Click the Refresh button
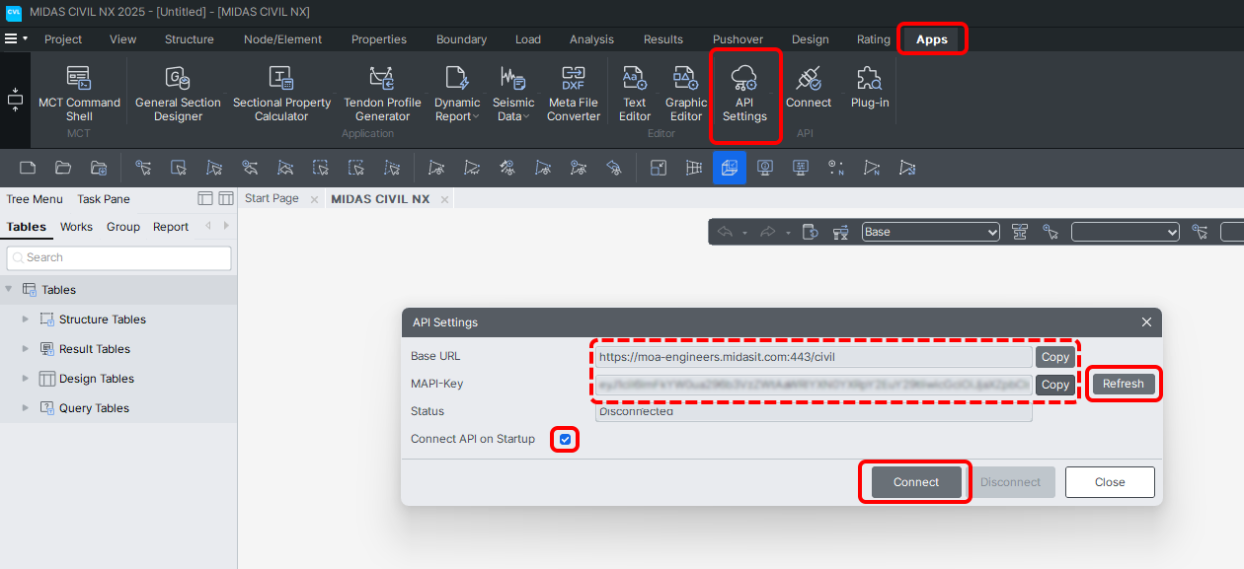The width and height of the screenshot is (1244, 569). (1124, 384)
